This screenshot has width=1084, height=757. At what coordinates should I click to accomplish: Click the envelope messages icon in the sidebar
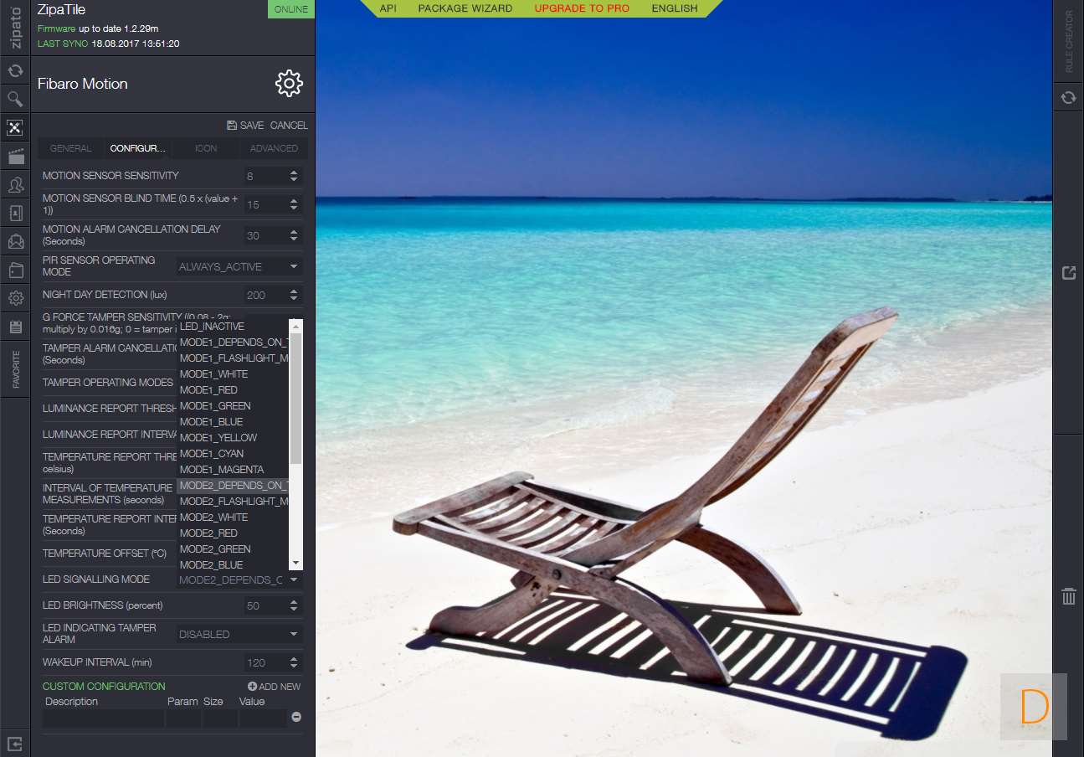(x=15, y=242)
